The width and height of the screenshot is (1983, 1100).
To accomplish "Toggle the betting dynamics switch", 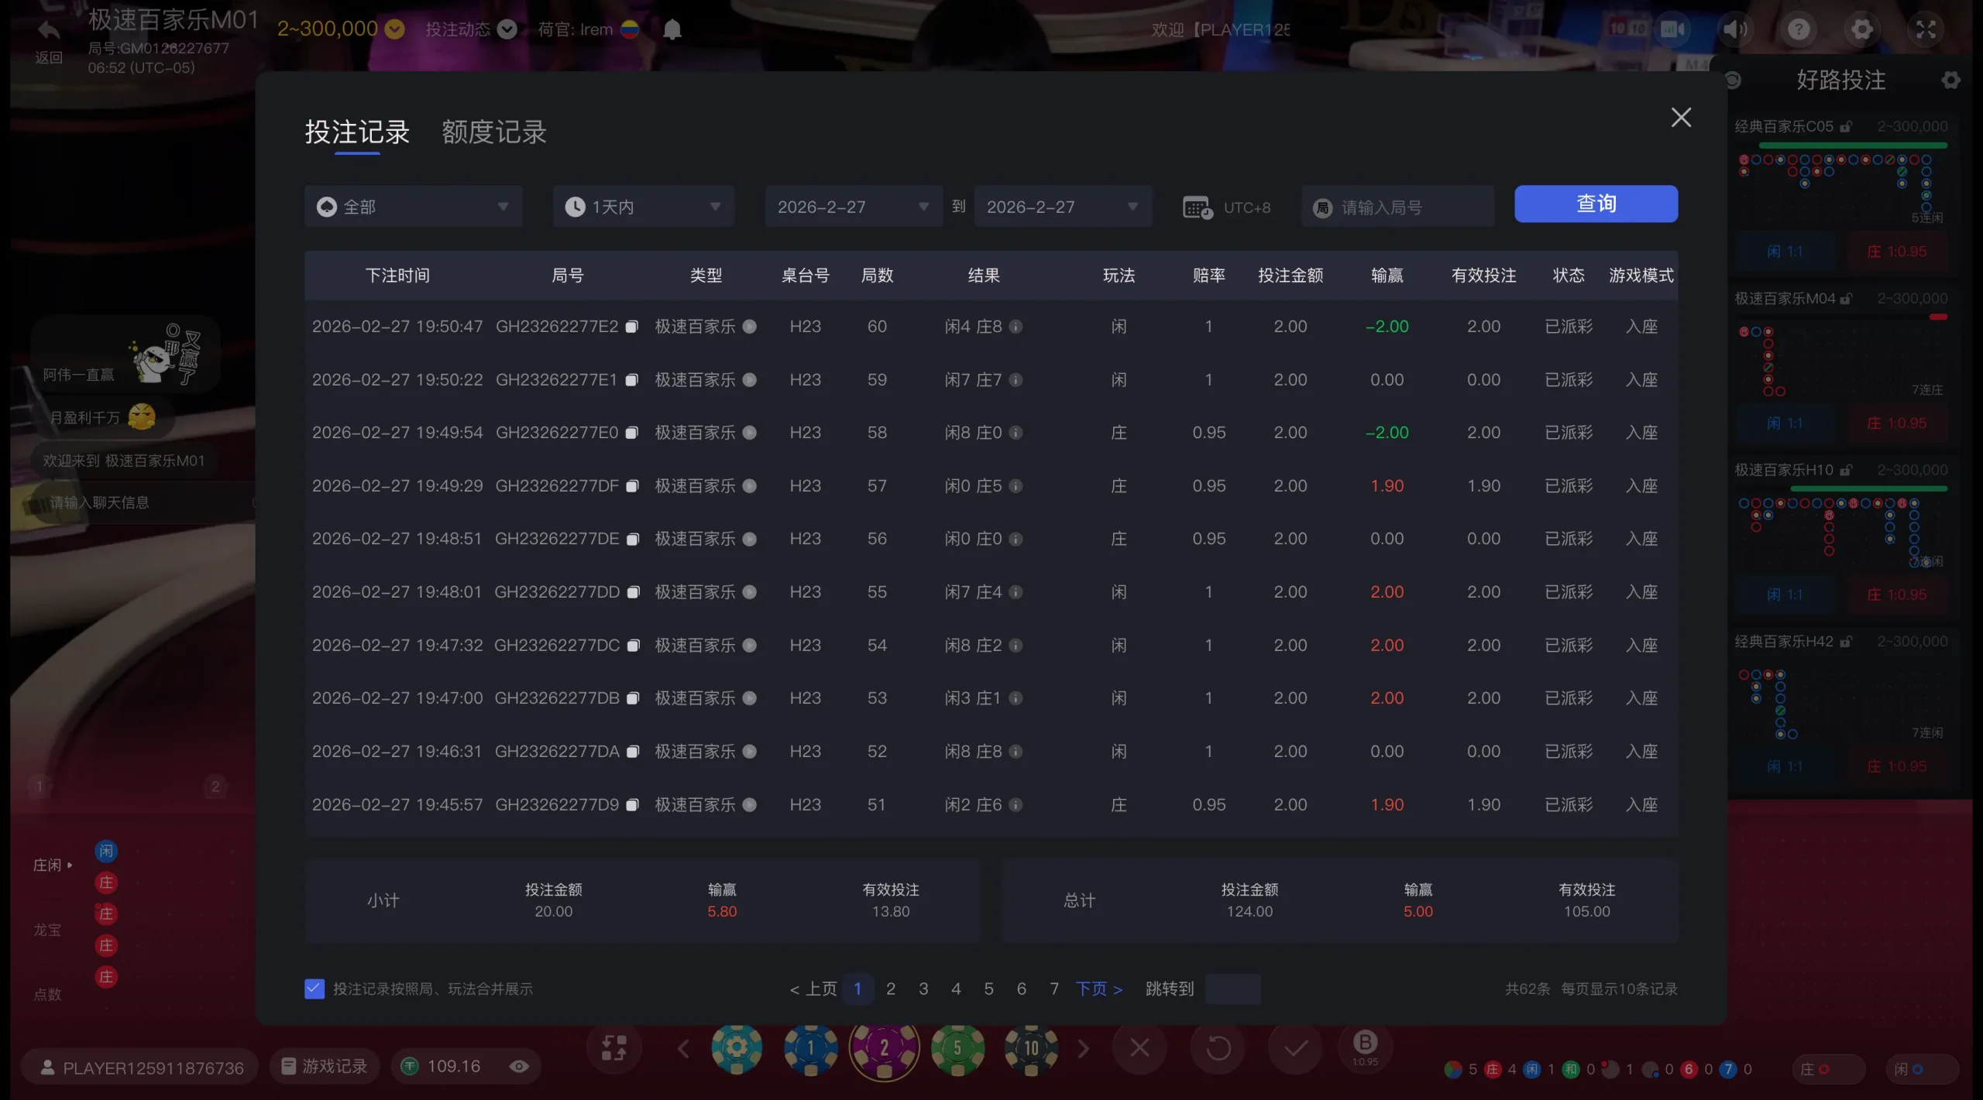I will (x=507, y=29).
